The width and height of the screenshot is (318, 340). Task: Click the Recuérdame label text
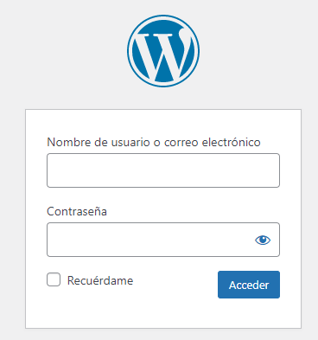pyautogui.click(x=100, y=280)
